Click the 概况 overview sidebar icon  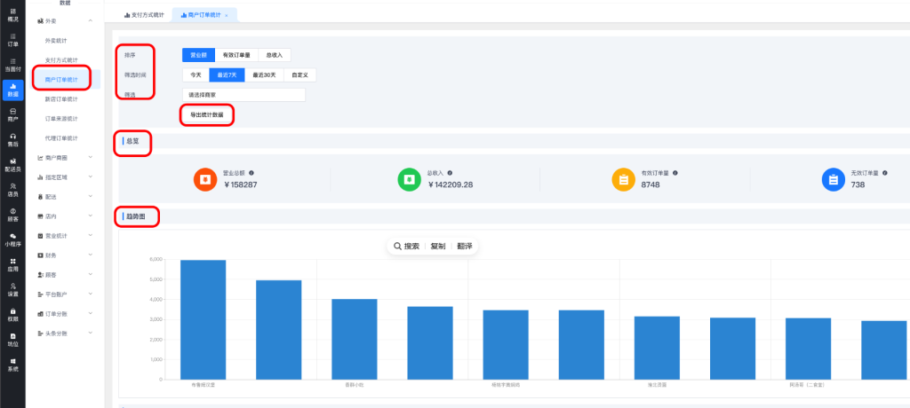pyautogui.click(x=12, y=13)
